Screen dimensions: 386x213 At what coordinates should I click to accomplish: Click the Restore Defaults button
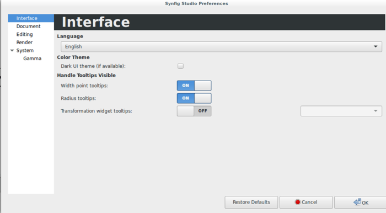(x=251, y=202)
